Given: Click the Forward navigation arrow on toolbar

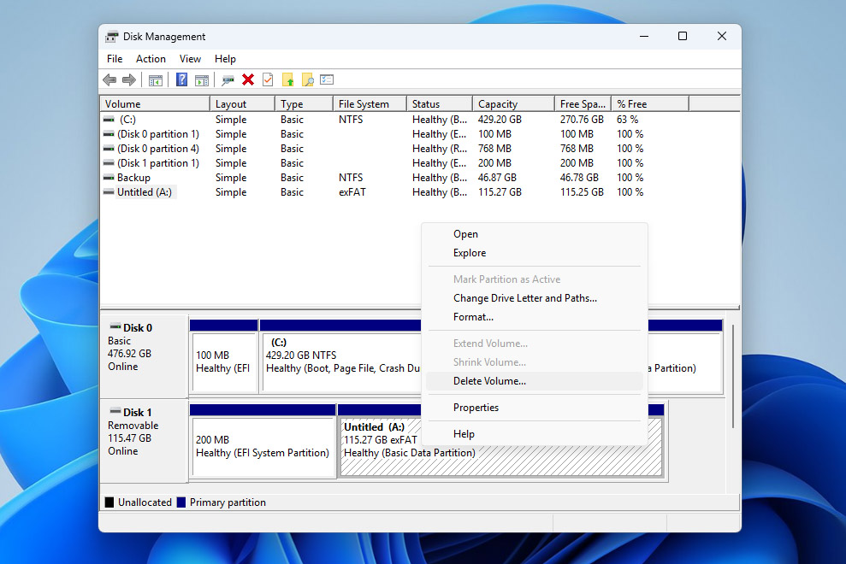Looking at the screenshot, I should [129, 79].
